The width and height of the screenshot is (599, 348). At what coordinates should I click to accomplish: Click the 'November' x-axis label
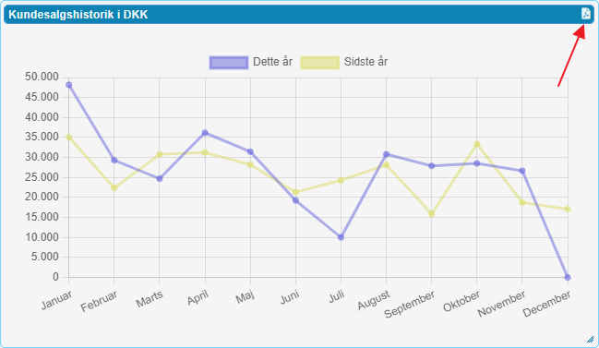point(501,304)
